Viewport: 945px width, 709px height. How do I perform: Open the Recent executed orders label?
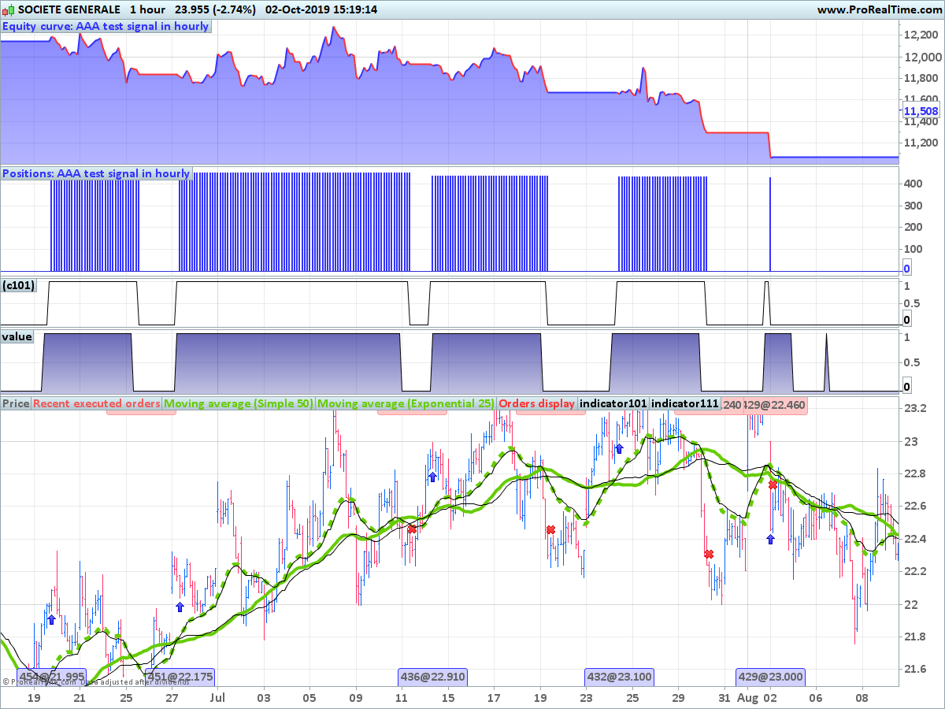click(x=97, y=403)
